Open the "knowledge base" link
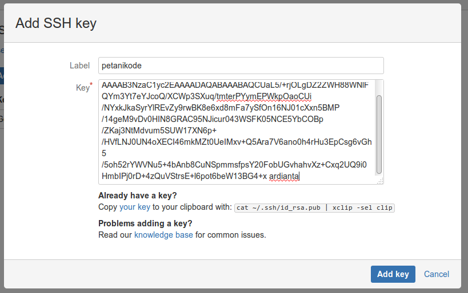The image size is (468, 293). point(163,234)
